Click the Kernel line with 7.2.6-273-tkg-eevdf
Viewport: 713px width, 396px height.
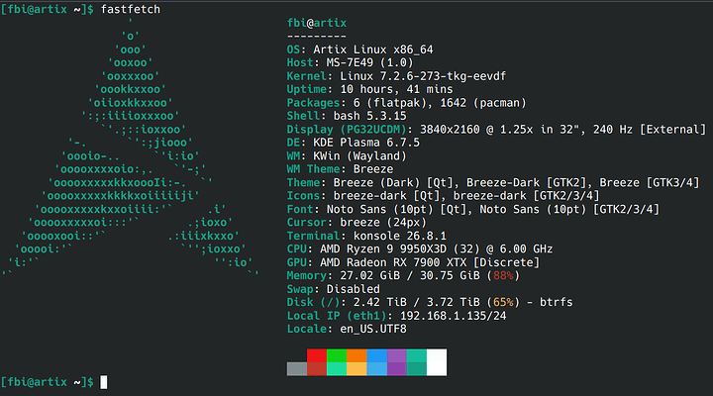pyautogui.click(x=396, y=76)
